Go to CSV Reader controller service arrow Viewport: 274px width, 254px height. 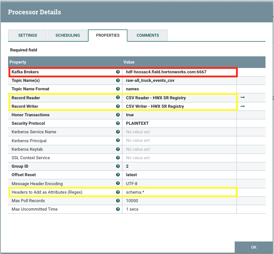coord(242,97)
